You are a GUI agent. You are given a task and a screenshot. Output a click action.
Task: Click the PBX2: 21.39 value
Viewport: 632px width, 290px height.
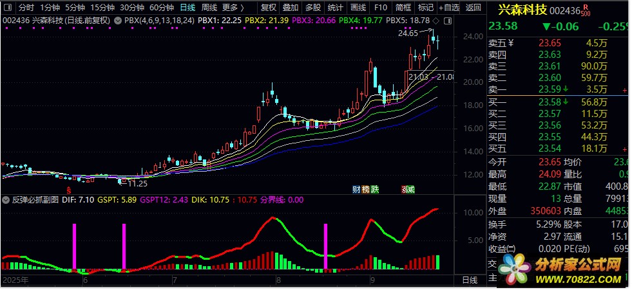(267, 20)
